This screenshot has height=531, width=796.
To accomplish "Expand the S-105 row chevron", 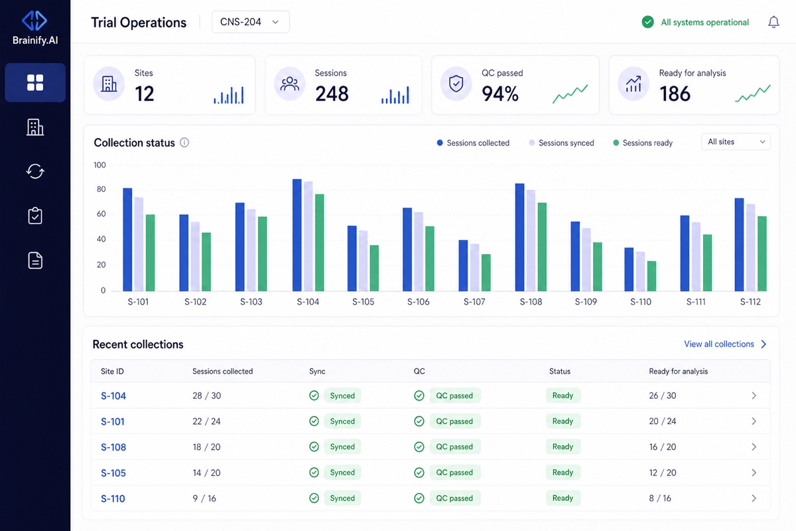I will [754, 473].
